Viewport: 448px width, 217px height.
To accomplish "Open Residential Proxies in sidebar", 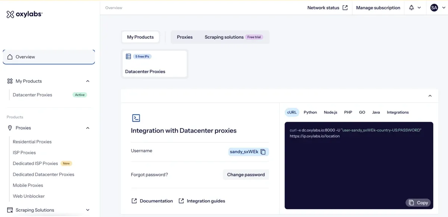I will pyautogui.click(x=32, y=142).
